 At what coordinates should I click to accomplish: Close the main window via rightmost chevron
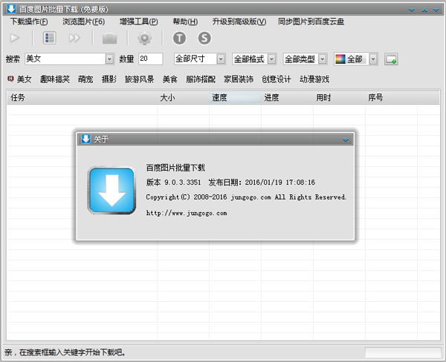tap(436, 10)
